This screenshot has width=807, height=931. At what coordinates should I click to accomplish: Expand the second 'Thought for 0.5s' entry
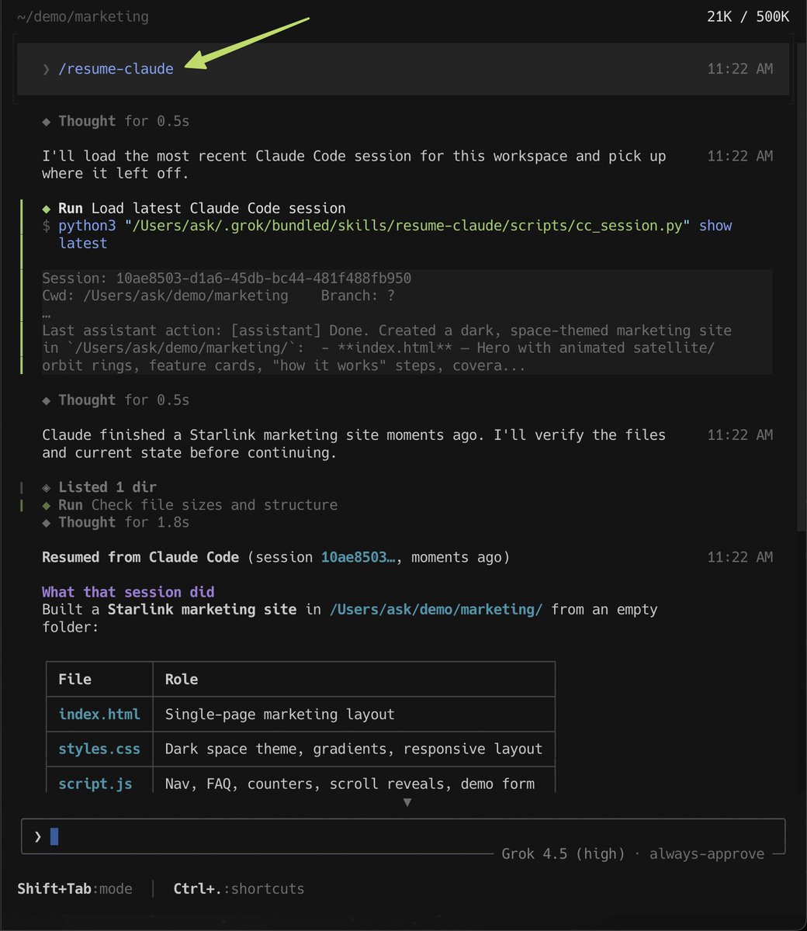pyautogui.click(x=116, y=400)
